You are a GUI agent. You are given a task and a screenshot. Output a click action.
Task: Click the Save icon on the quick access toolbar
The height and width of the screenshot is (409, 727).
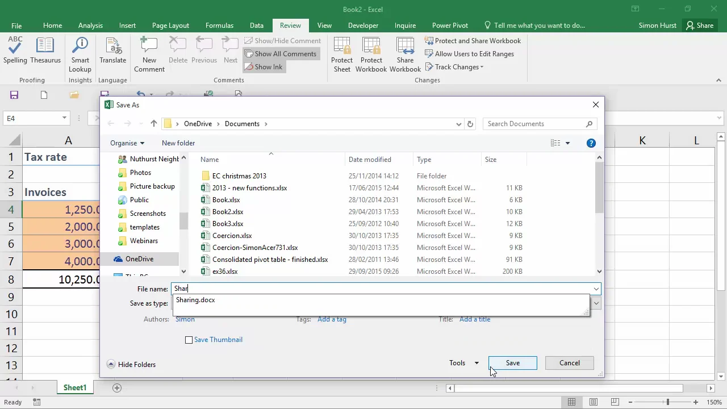(x=14, y=95)
